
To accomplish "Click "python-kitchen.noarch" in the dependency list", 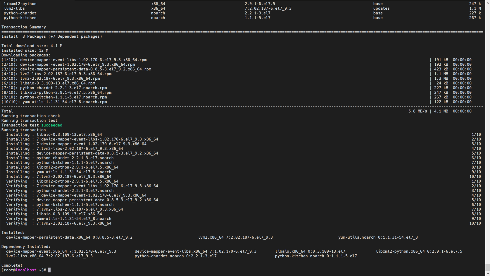I will tap(299, 256).
